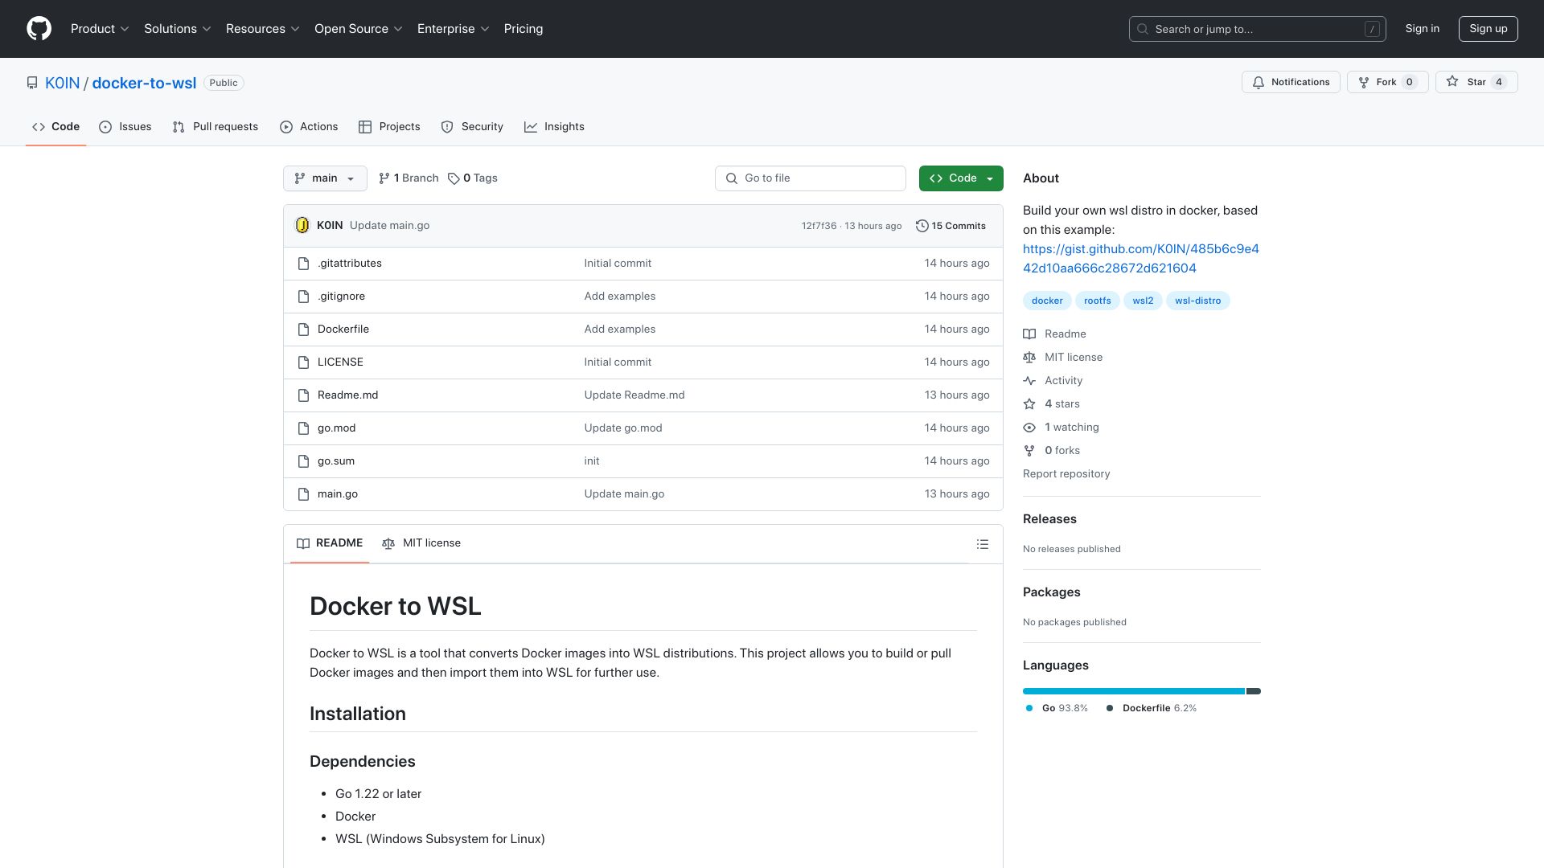The image size is (1544, 868).
Task: Star the docker-to-wsl repository
Action: [x=1476, y=82]
